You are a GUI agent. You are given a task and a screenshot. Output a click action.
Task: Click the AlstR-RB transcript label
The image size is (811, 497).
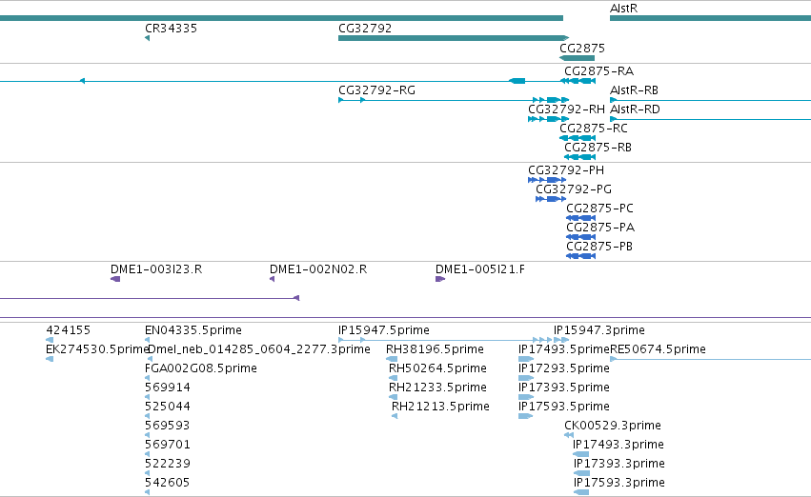point(634,90)
